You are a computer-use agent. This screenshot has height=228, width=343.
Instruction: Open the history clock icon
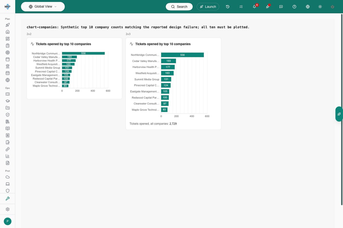click(x=228, y=7)
